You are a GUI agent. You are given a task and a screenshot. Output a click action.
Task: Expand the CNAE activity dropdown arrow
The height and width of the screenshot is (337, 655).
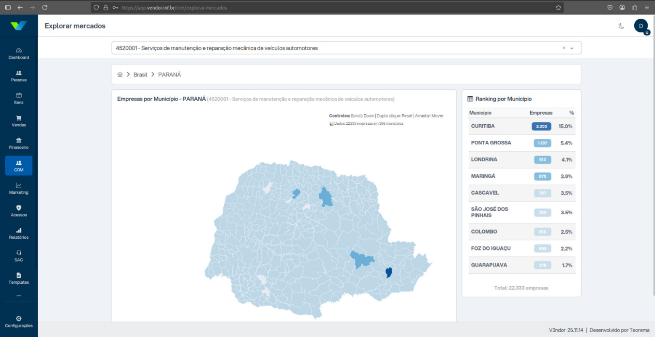pyautogui.click(x=572, y=48)
